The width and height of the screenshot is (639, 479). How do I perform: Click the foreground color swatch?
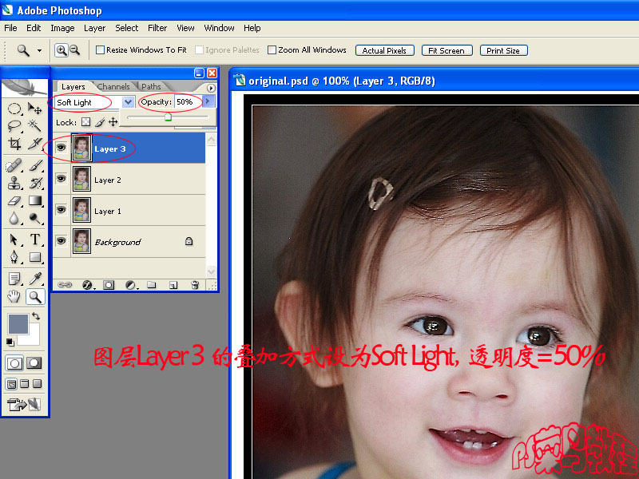pyautogui.click(x=18, y=323)
